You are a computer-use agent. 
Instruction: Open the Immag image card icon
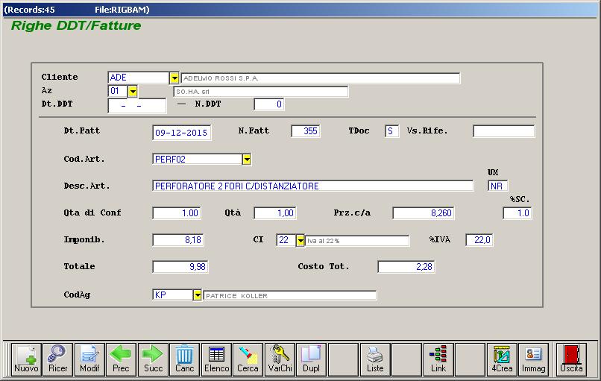[x=534, y=359]
